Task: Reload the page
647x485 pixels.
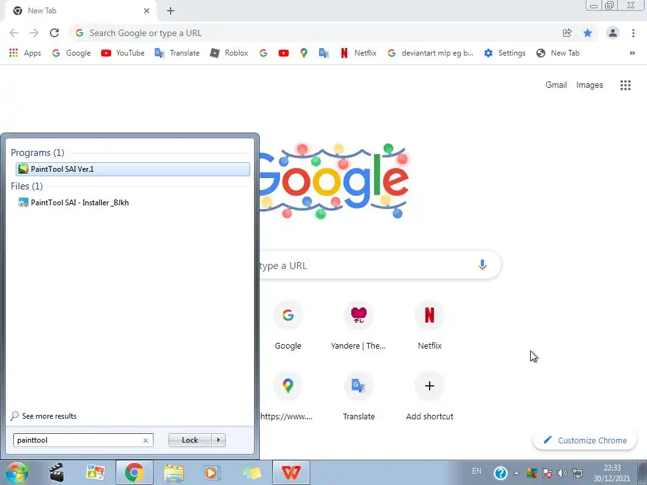Action: tap(54, 33)
